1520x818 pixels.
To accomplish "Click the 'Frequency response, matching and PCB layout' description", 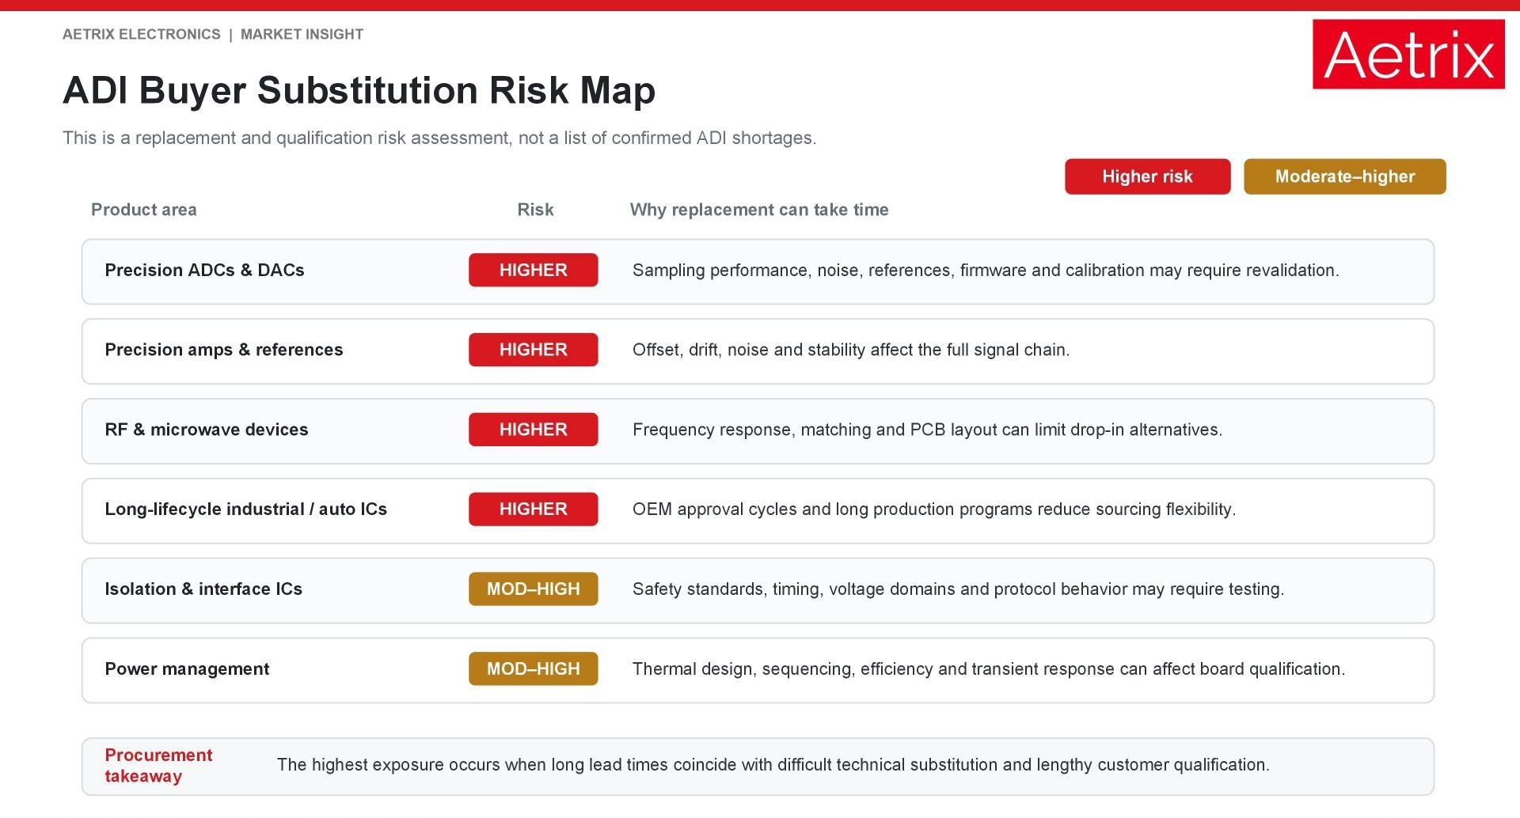I will click(928, 430).
